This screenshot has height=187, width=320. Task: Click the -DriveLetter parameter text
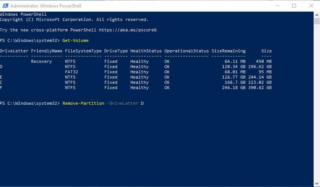[123, 103]
